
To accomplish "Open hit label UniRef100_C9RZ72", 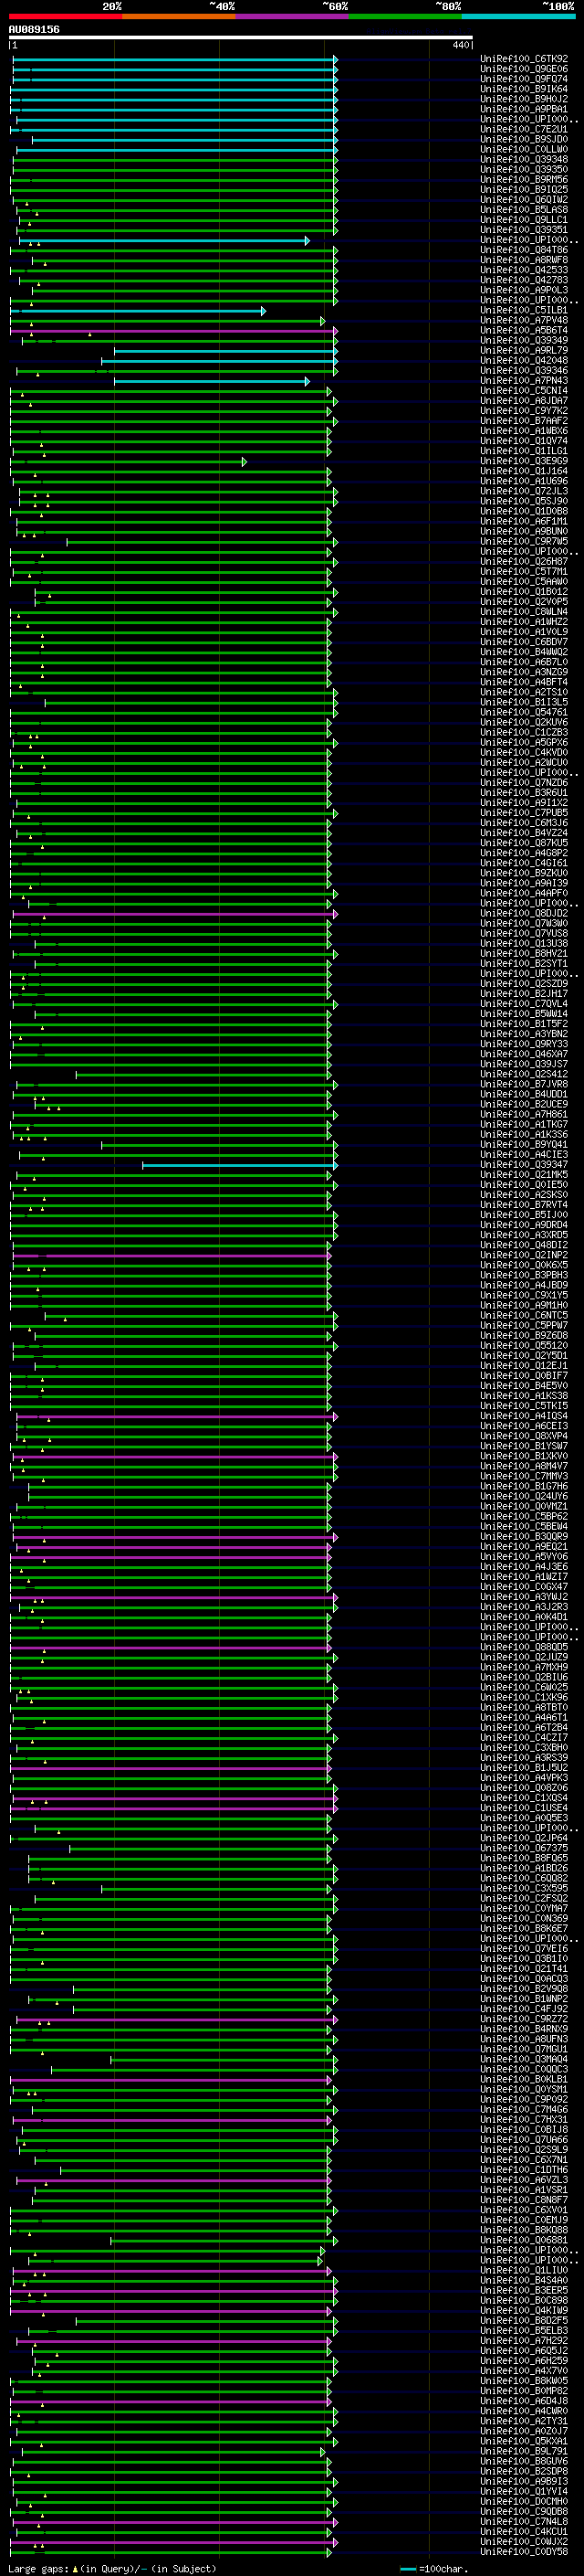I will 524,2019.
